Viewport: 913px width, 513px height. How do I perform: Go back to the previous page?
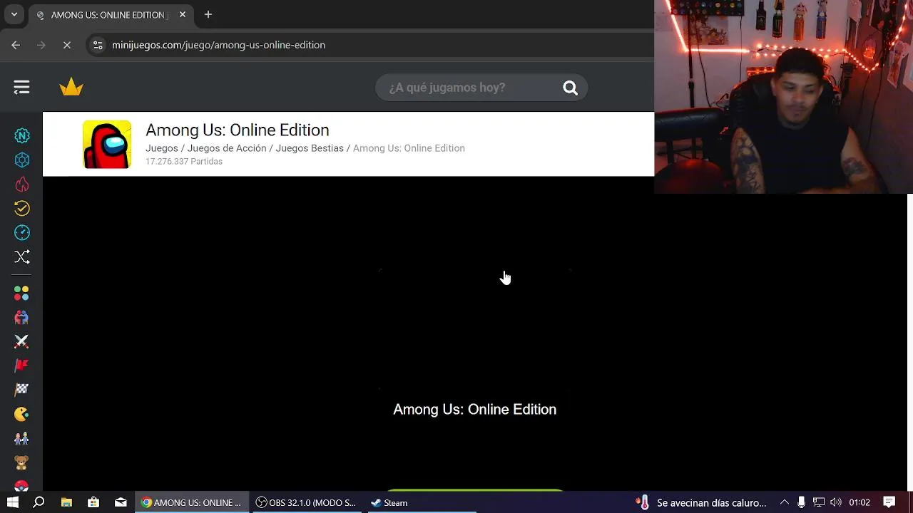[x=16, y=45]
